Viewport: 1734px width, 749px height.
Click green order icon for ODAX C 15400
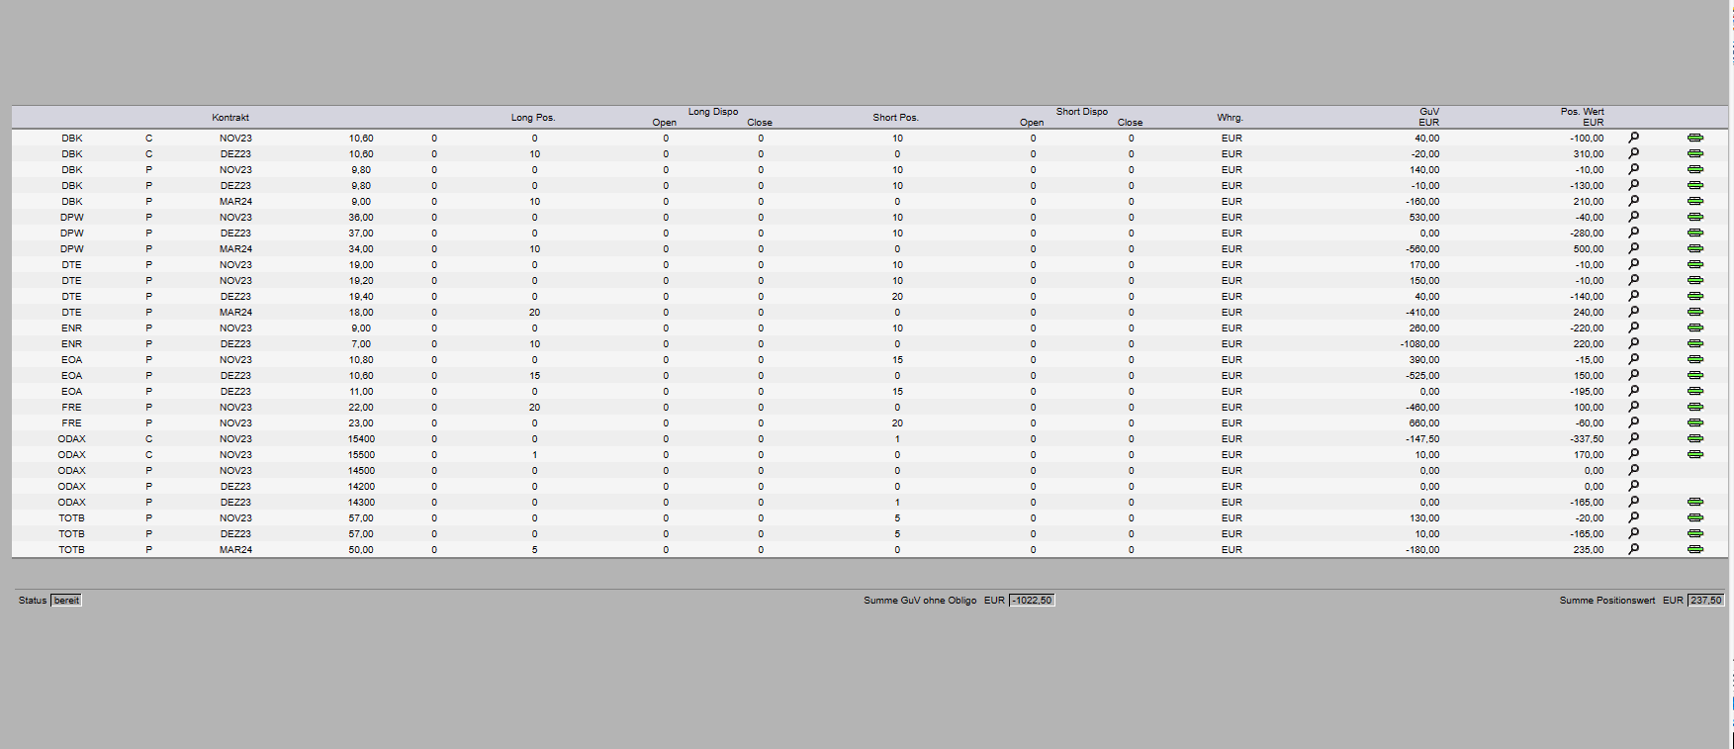pos(1694,438)
